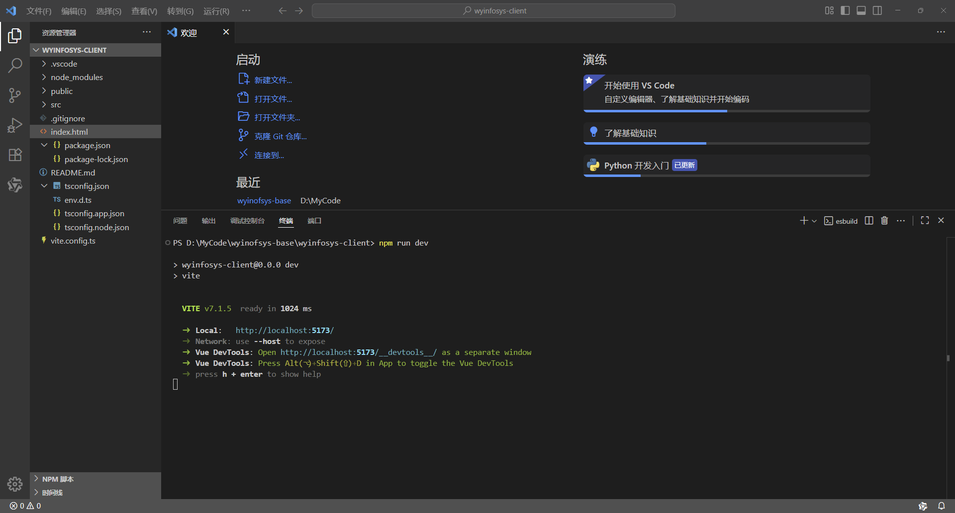Expand the .vscode folder

pyautogui.click(x=95, y=64)
